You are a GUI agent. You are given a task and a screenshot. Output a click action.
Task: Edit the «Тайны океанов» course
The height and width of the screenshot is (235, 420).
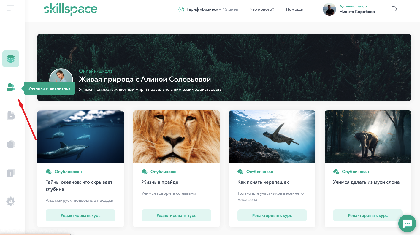tap(80, 215)
